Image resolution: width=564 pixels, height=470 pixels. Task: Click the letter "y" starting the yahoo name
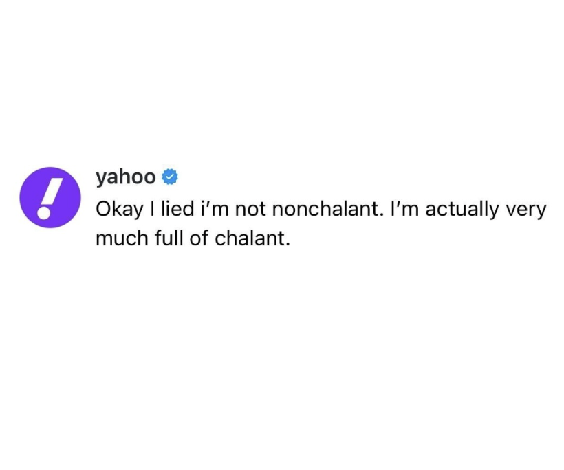tap(100, 178)
